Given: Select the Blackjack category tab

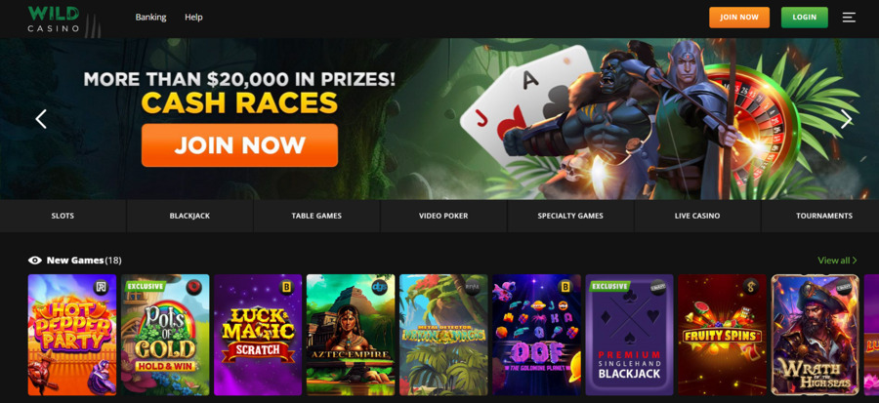Looking at the screenshot, I should click(x=189, y=216).
